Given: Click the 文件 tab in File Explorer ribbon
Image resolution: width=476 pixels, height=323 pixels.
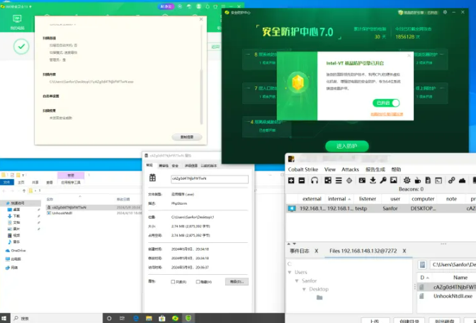Looking at the screenshot, I should (6, 182).
